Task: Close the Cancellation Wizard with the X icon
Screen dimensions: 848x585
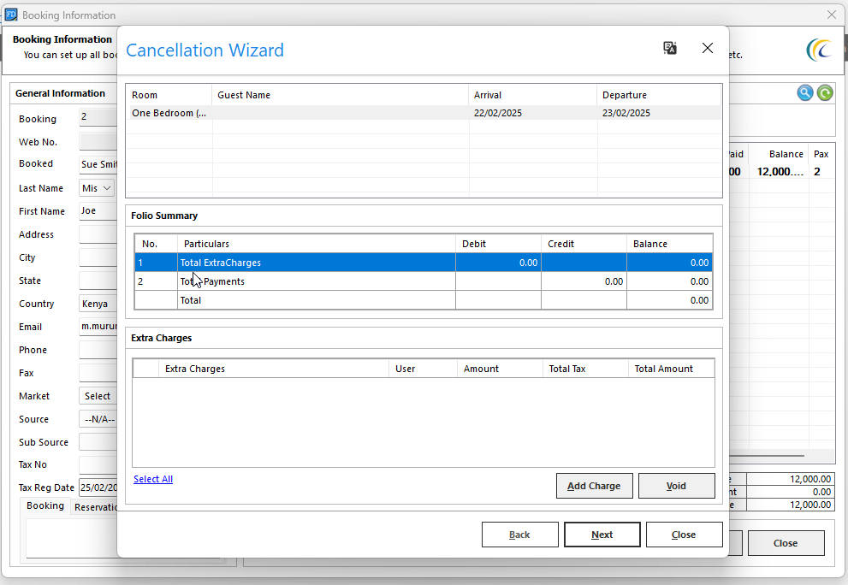Action: coord(708,49)
